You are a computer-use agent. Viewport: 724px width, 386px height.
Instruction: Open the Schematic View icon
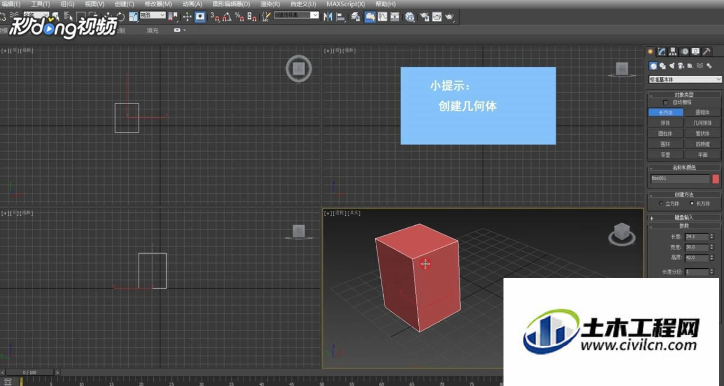point(395,17)
